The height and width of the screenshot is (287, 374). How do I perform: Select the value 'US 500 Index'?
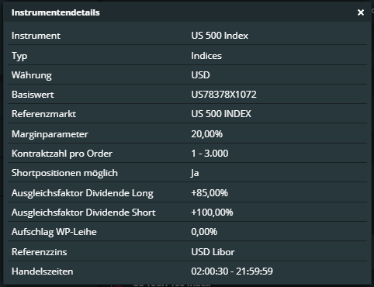(220, 36)
